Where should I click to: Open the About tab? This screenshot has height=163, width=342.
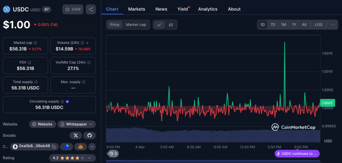234,9
